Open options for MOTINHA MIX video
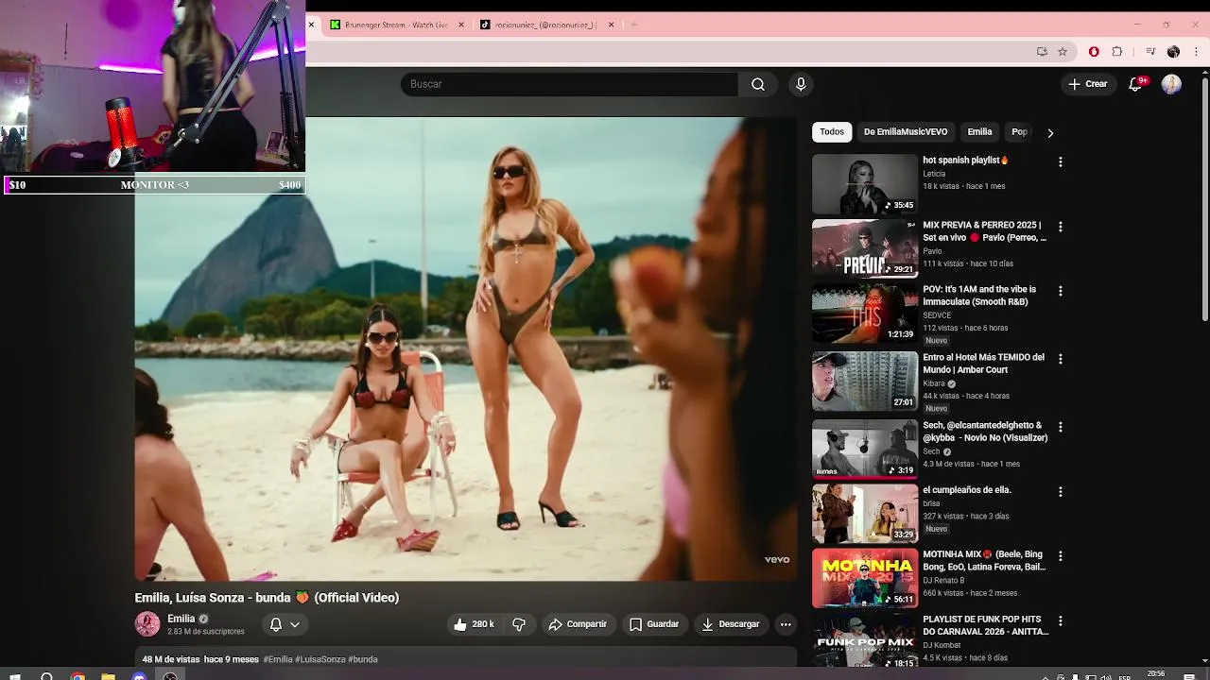The height and width of the screenshot is (680, 1210). [1060, 556]
